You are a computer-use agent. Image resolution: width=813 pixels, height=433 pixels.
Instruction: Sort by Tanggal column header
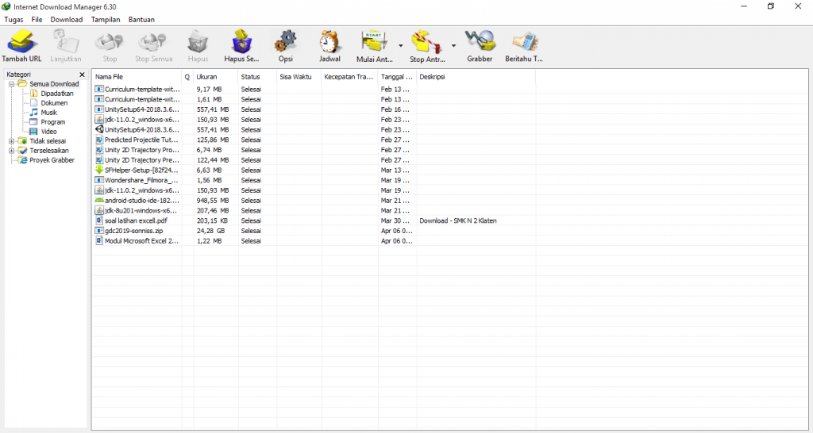pyautogui.click(x=397, y=77)
